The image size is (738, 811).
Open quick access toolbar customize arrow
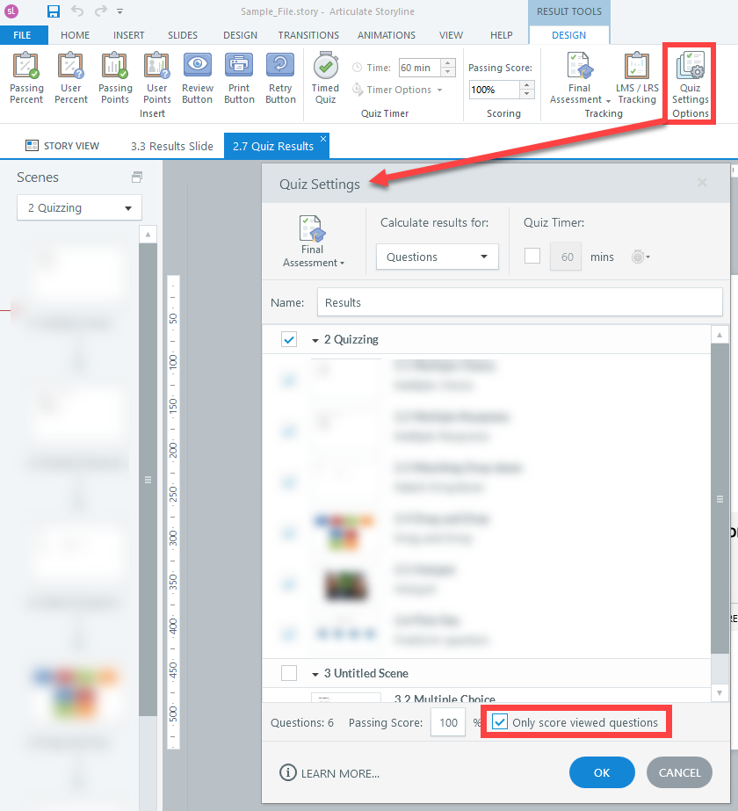point(120,11)
